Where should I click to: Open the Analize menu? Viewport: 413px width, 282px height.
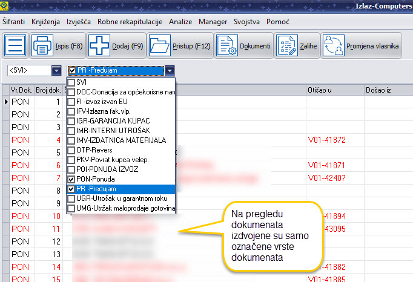click(181, 21)
